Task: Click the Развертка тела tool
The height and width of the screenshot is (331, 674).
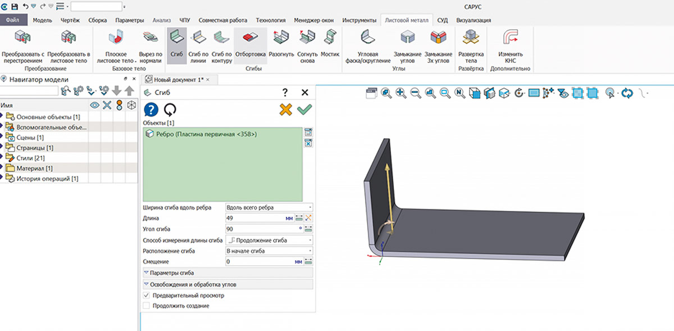Action: [x=471, y=46]
